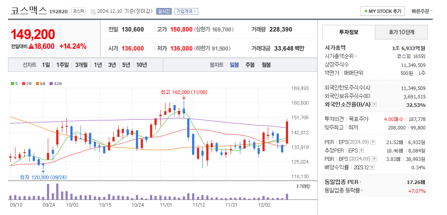Click the 4.00매수 investment opinion
This screenshot has height=215, width=447.
[393, 119]
